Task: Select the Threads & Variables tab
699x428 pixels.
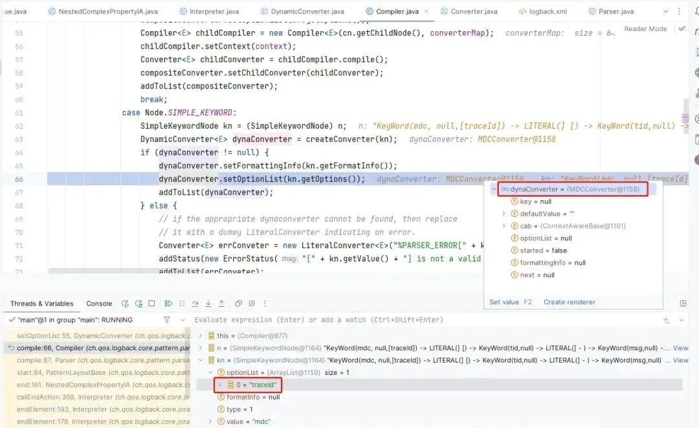Action: tap(42, 304)
